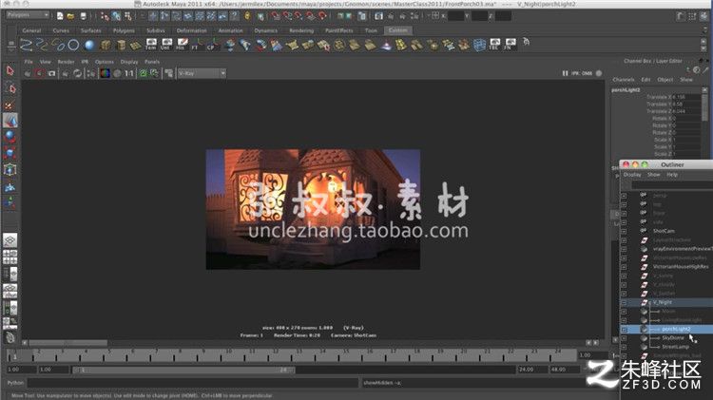Image resolution: width=713 pixels, height=400 pixels.
Task: Click the Tem shelf button
Action: [x=150, y=45]
